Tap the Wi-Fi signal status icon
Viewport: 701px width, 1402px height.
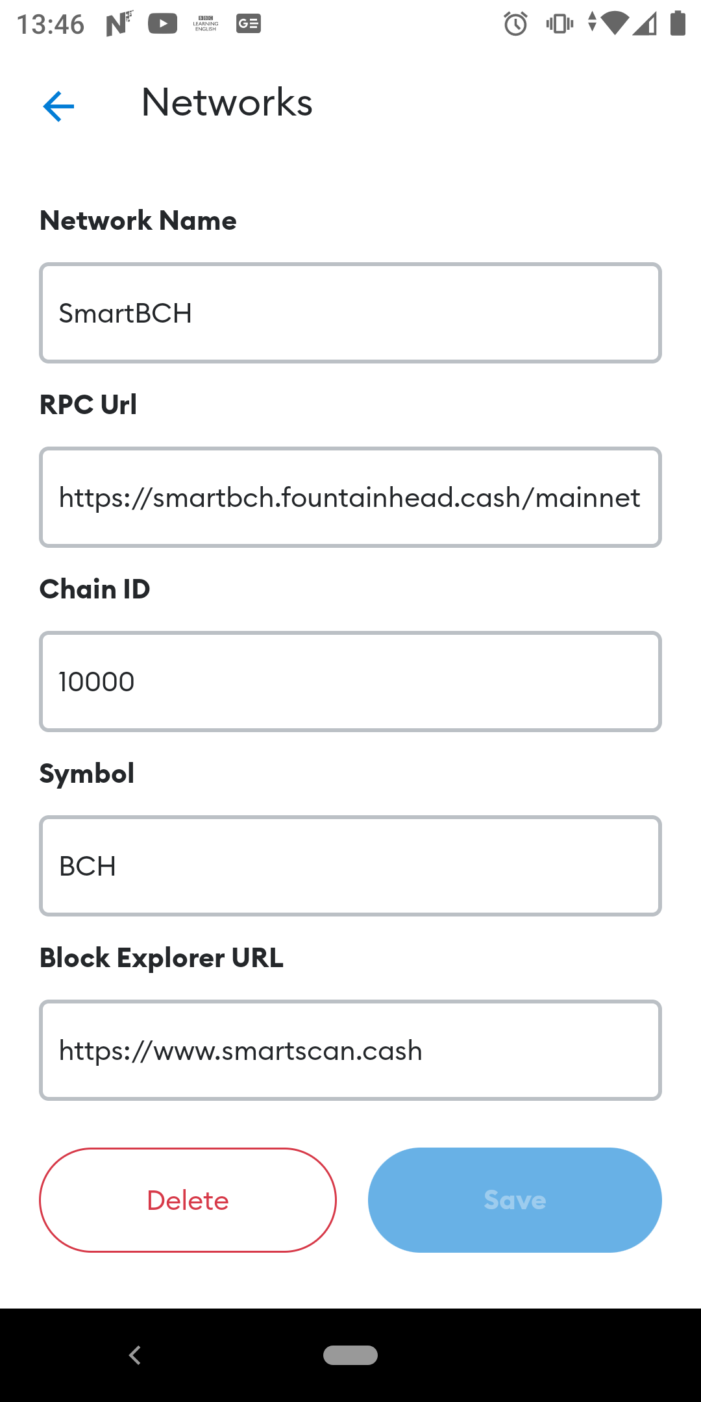pyautogui.click(x=613, y=23)
